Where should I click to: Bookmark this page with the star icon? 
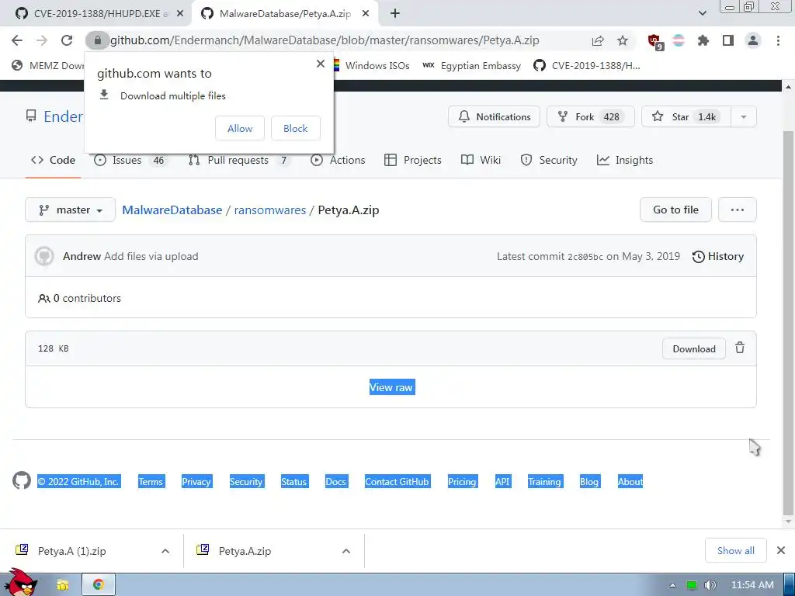[x=623, y=41]
